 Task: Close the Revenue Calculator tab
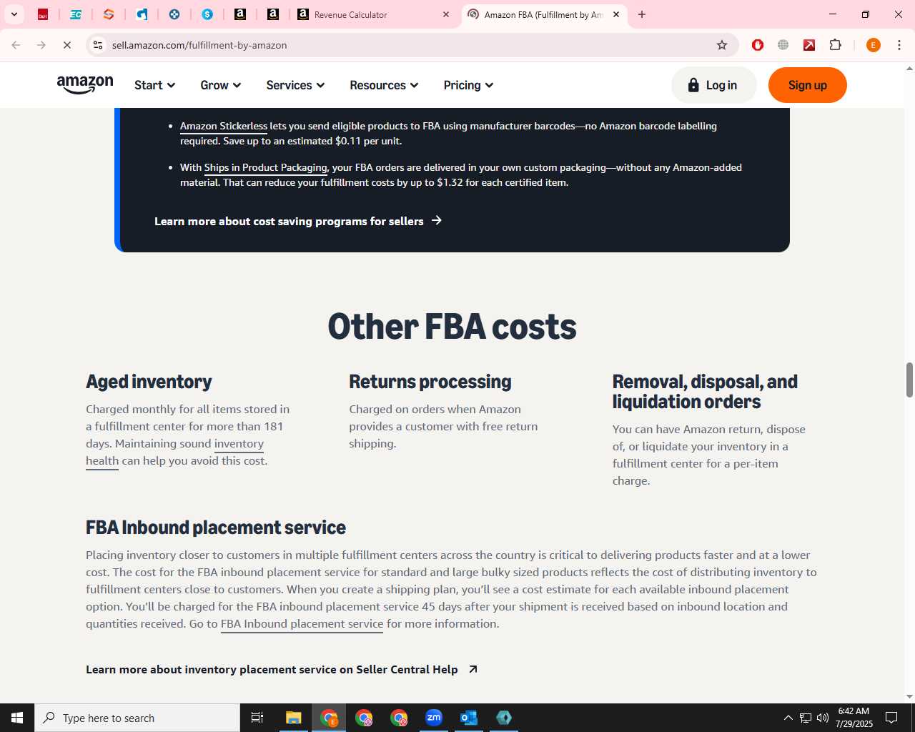[x=446, y=14]
